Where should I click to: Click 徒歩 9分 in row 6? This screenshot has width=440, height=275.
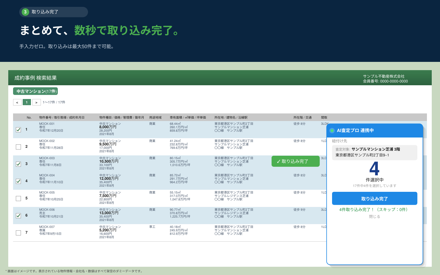click(299, 210)
